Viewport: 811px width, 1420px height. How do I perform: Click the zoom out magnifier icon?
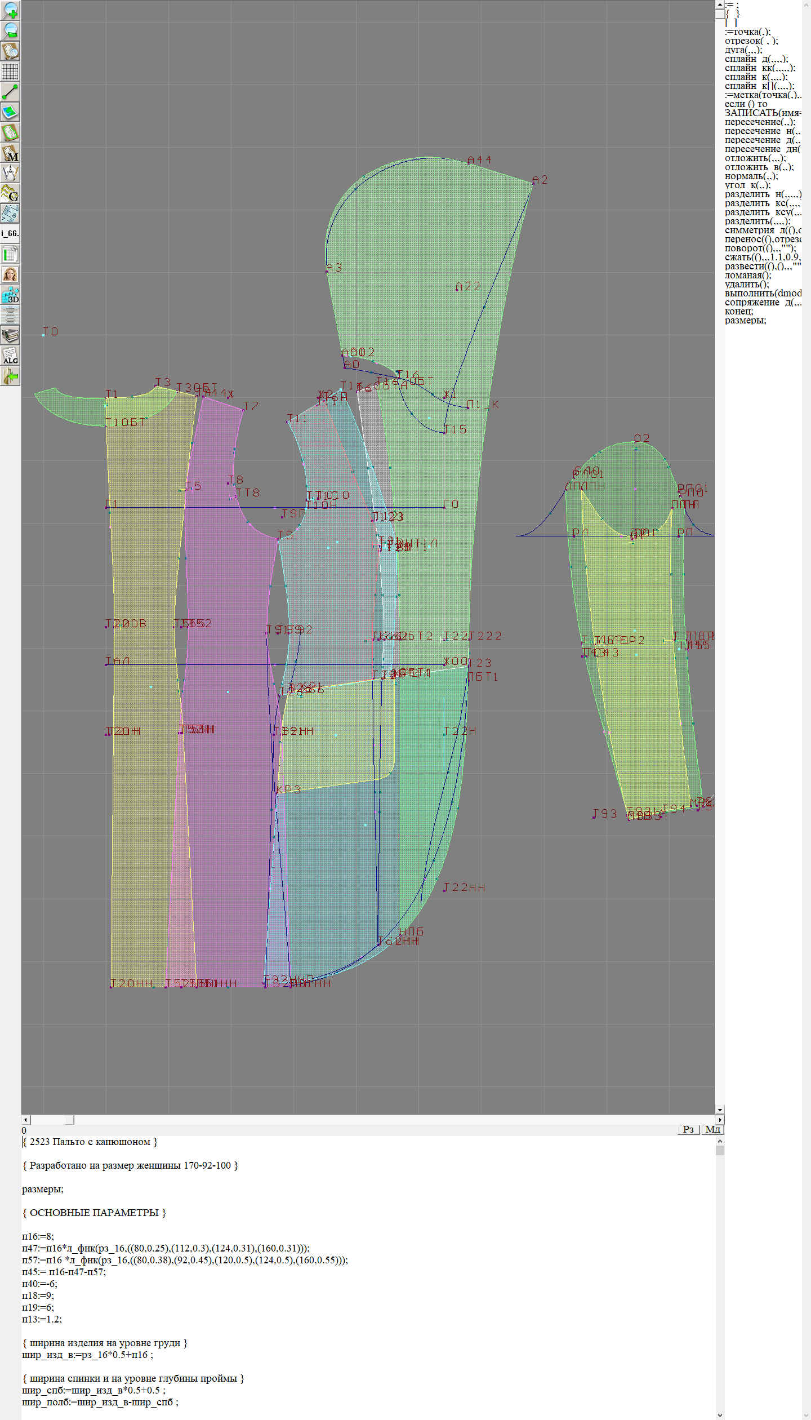(10, 30)
